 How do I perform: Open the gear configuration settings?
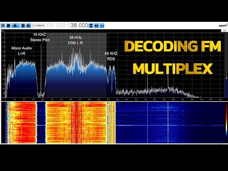coord(23,25)
